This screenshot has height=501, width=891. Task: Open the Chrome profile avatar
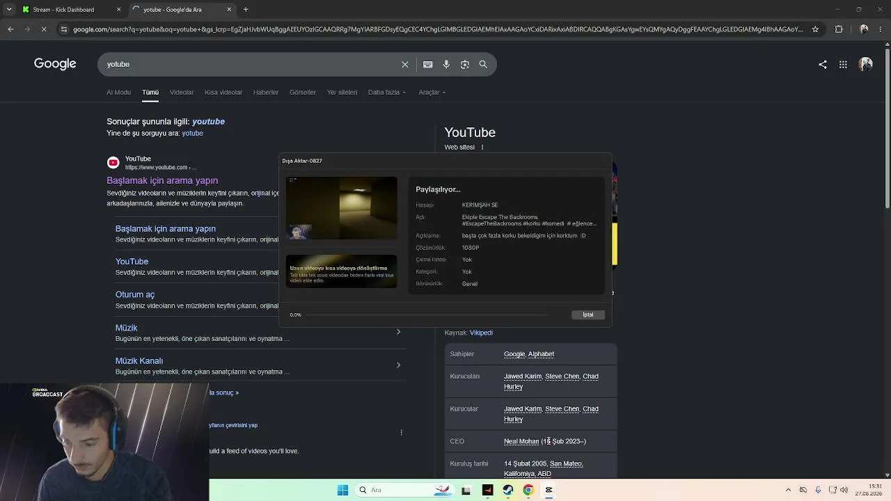[x=864, y=29]
